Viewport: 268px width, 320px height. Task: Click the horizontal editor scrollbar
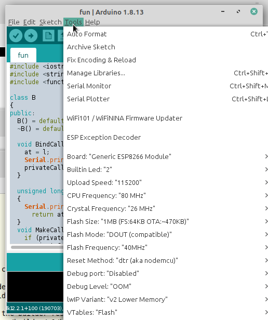click(x=37, y=247)
